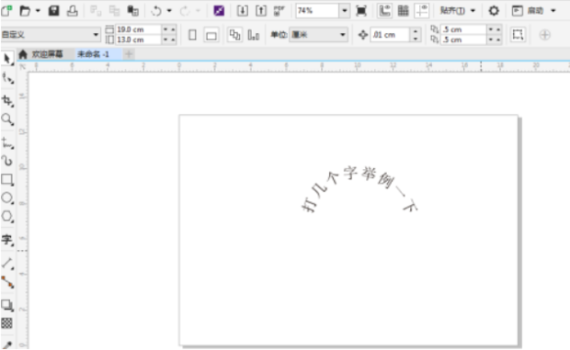Toggle show rulers icon
570x350 pixels.
coord(384,11)
